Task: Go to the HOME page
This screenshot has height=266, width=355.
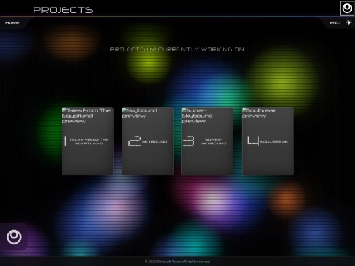Action: 12,23
